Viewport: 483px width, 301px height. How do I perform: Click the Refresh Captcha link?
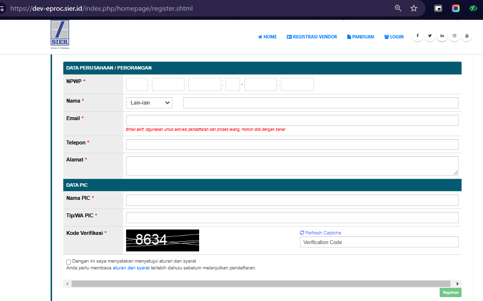(320, 233)
